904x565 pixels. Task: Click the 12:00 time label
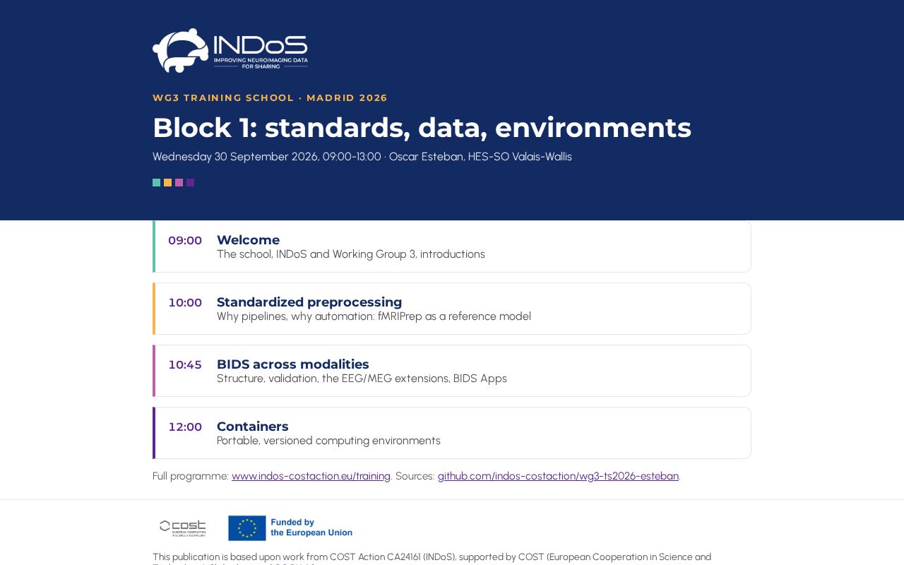185,427
